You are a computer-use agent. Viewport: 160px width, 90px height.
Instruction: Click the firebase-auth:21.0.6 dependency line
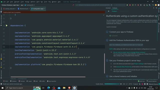(x=45, y=47)
